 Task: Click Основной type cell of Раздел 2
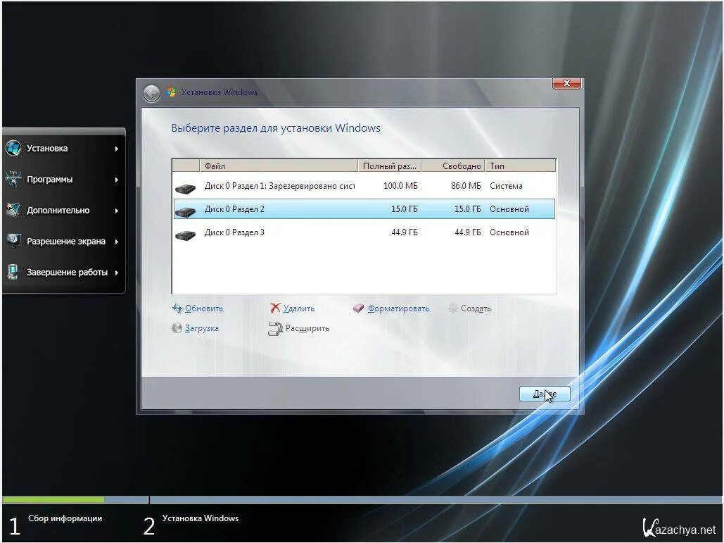[x=509, y=209]
